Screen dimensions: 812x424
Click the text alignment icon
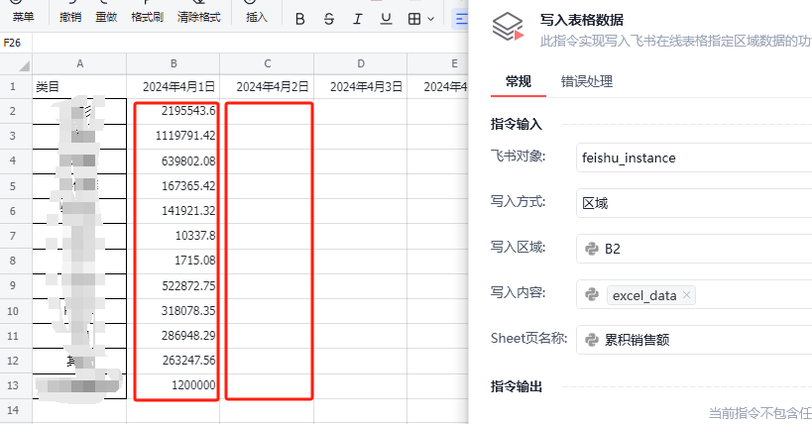coord(461,19)
